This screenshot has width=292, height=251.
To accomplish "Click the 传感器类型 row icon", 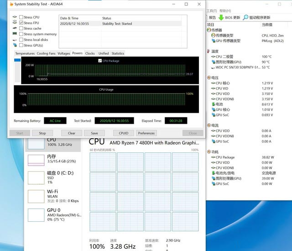I will tap(213, 35).
